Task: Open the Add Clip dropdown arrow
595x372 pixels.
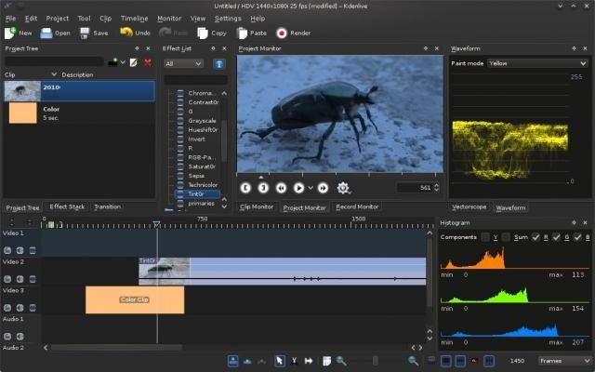Action: point(123,62)
